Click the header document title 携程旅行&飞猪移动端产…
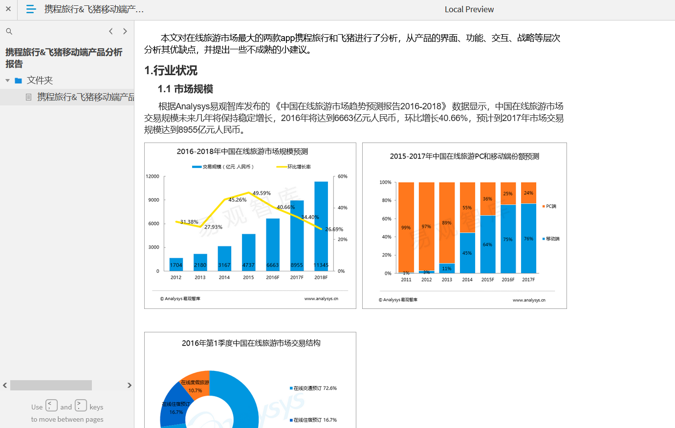Screen dimensions: 675x428 (x=94, y=9)
